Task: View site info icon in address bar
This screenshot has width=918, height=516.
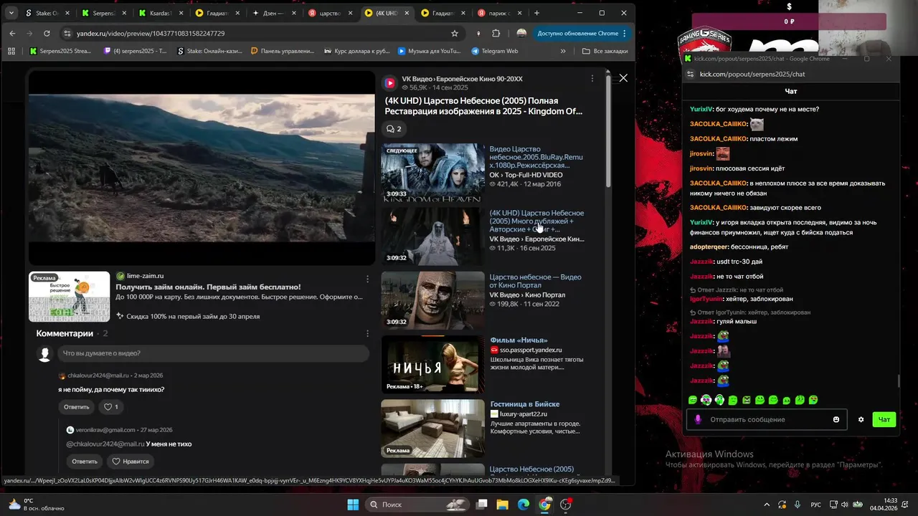Action: [x=67, y=33]
